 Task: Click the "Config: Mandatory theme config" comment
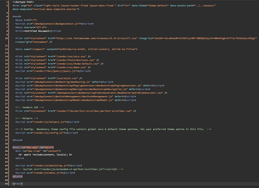coord(113,129)
